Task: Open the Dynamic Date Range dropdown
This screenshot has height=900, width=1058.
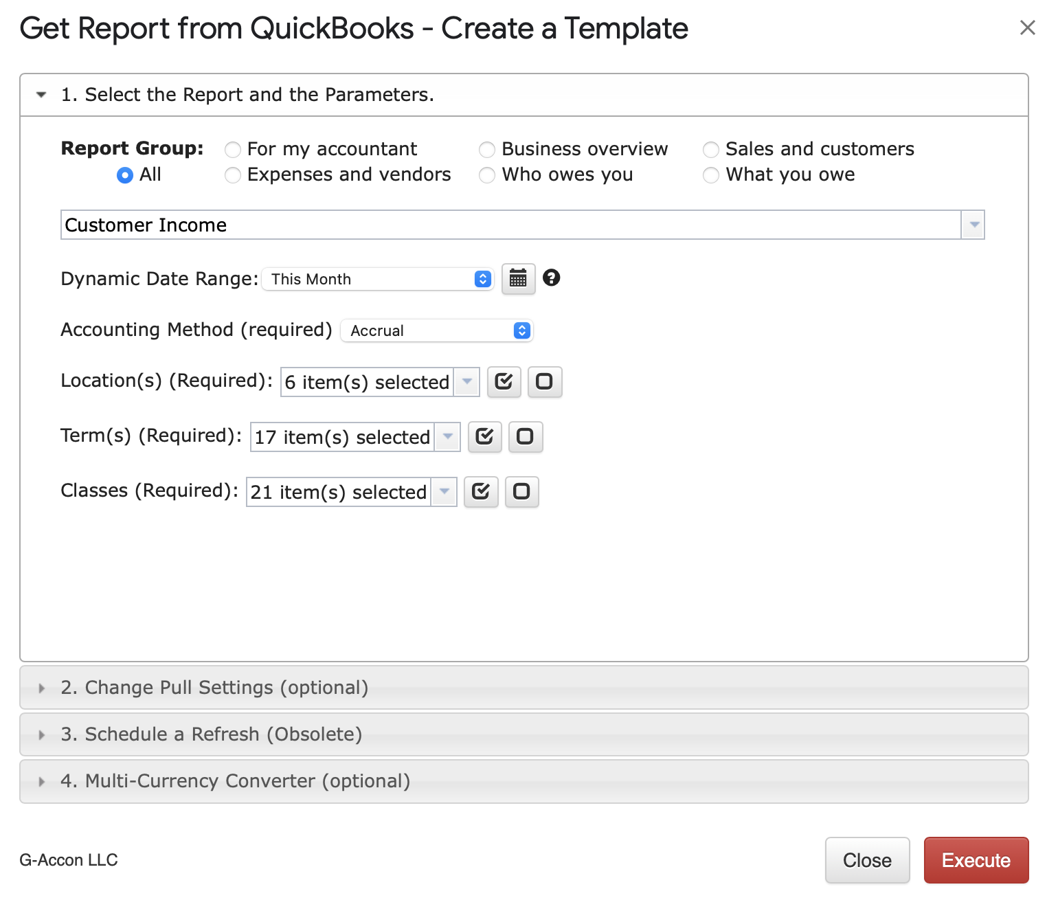Action: click(378, 279)
